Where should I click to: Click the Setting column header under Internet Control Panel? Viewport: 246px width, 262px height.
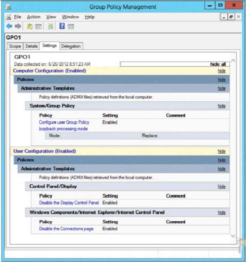(x=110, y=222)
